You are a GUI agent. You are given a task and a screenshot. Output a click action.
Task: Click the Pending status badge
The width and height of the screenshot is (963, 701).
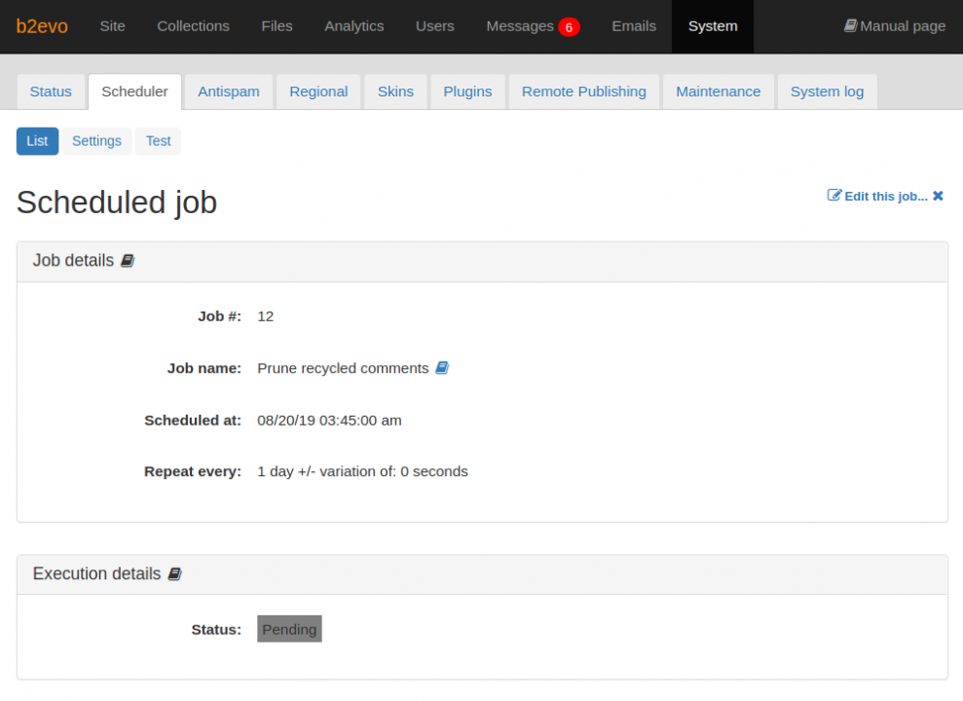pos(289,629)
